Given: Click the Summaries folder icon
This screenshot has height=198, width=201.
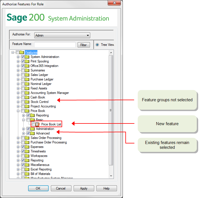Looking at the screenshot, I should (27, 70).
